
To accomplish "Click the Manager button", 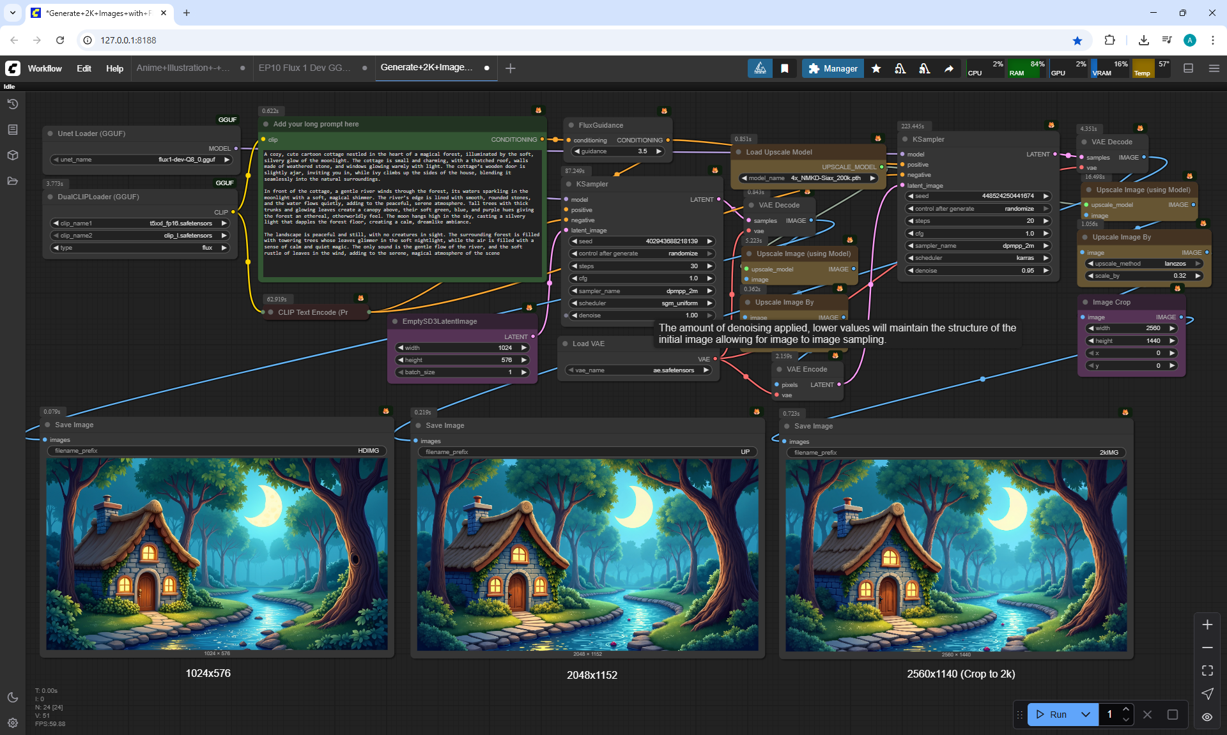I will (833, 68).
